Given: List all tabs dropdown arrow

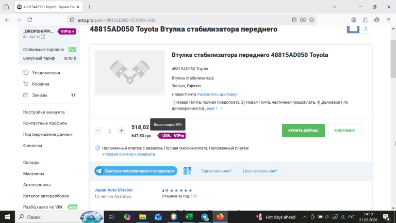Looking at the screenshot, I should coord(335,7).
